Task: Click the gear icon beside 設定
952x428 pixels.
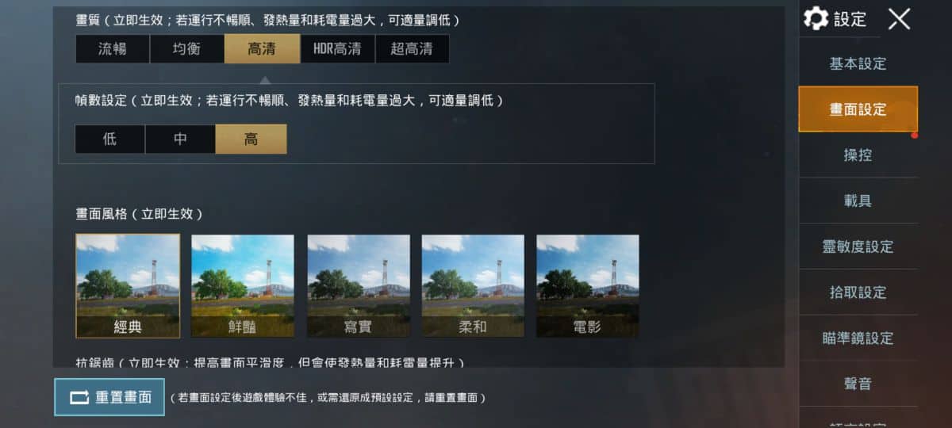Action: tap(816, 18)
